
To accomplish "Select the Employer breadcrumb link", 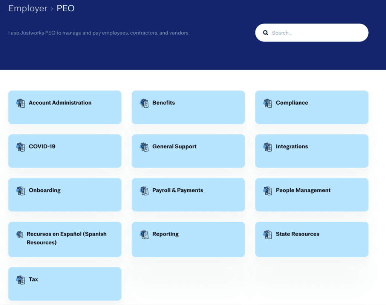I will 28,8.
